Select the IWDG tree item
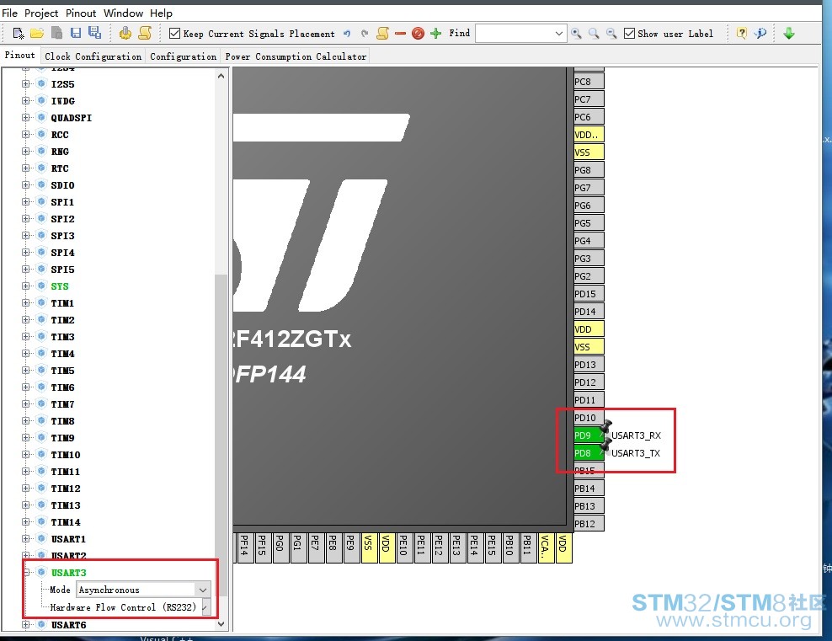Viewport: 832px width, 641px height. [62, 101]
